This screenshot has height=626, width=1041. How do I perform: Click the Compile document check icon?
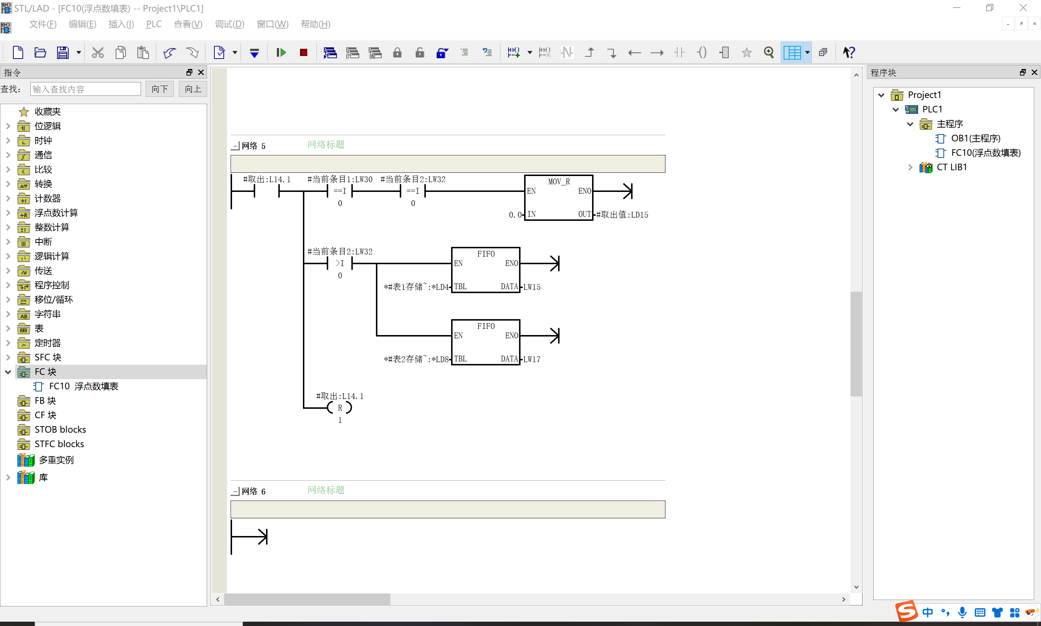[x=219, y=52]
